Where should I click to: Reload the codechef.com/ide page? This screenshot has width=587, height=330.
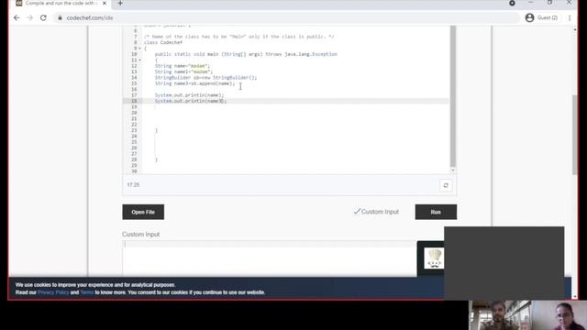43,17
